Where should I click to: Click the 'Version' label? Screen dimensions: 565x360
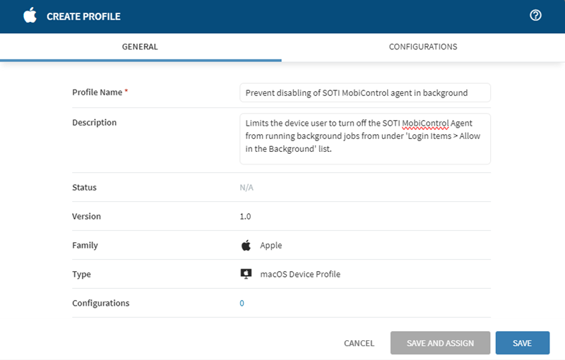tap(86, 217)
